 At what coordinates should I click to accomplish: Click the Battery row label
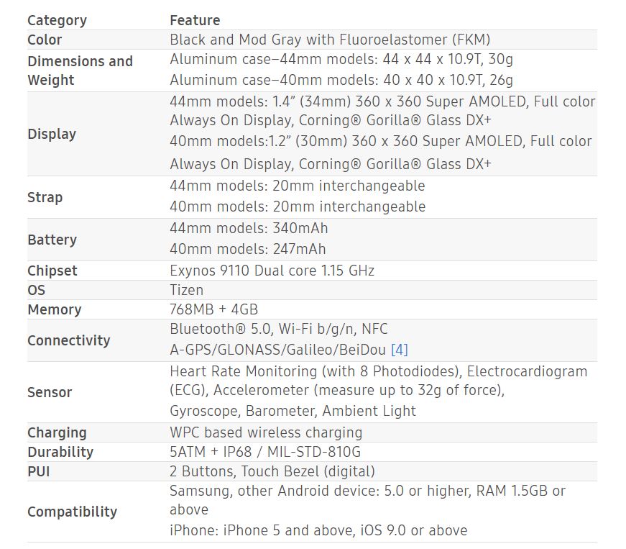[52, 240]
